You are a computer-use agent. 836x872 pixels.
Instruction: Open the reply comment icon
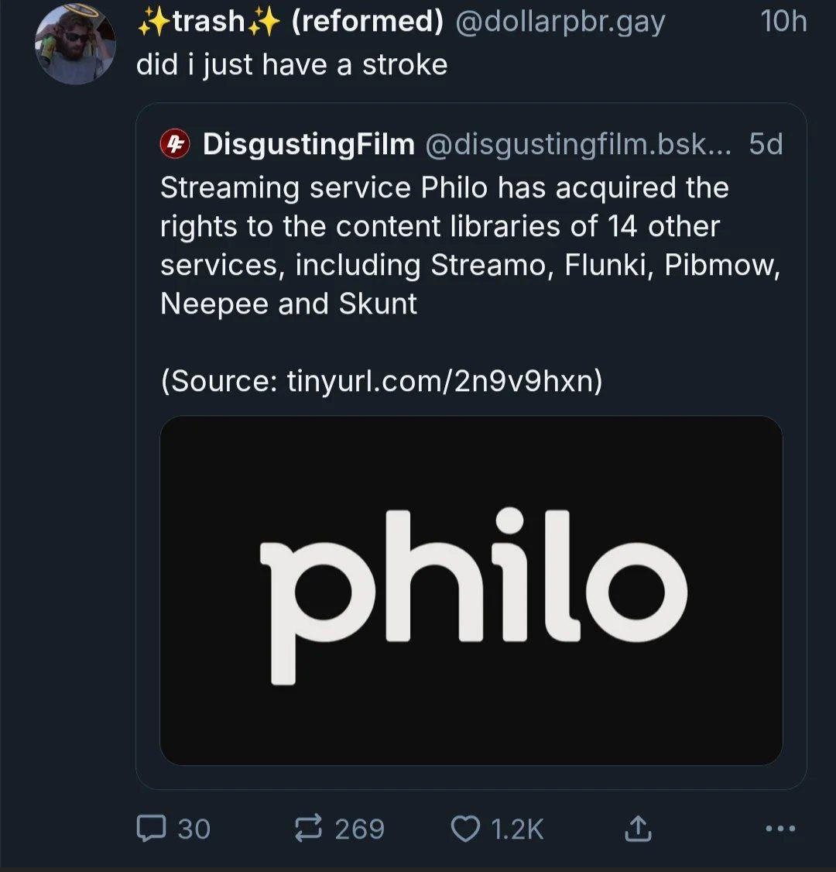(151, 828)
